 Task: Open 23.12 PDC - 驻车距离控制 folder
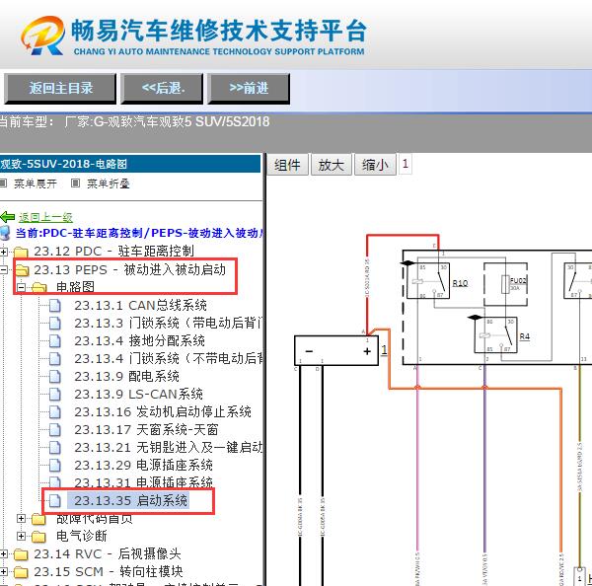point(113,252)
